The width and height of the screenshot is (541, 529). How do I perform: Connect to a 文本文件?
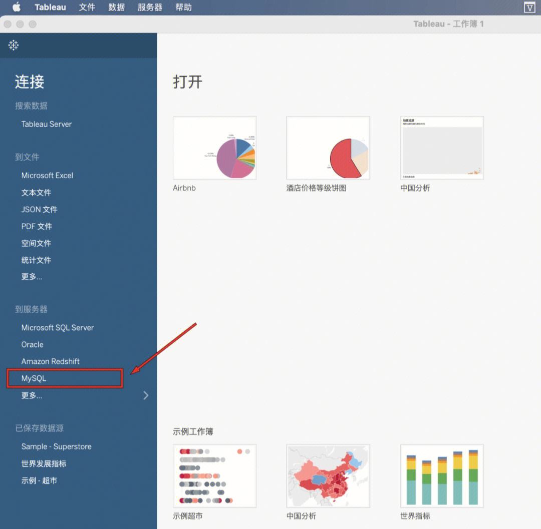pos(36,192)
